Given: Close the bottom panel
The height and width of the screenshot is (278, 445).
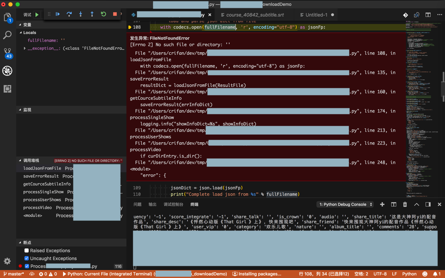Looking at the screenshot, I should pos(440,204).
